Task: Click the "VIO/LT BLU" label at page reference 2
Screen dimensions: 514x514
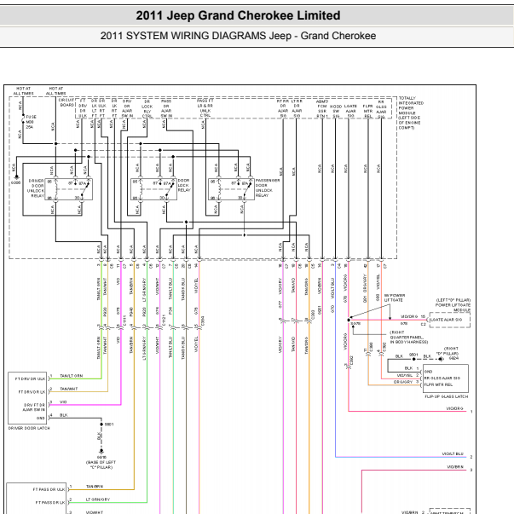Action: point(453,454)
